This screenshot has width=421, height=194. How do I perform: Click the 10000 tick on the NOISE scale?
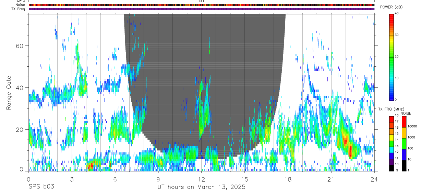click(x=412, y=127)
